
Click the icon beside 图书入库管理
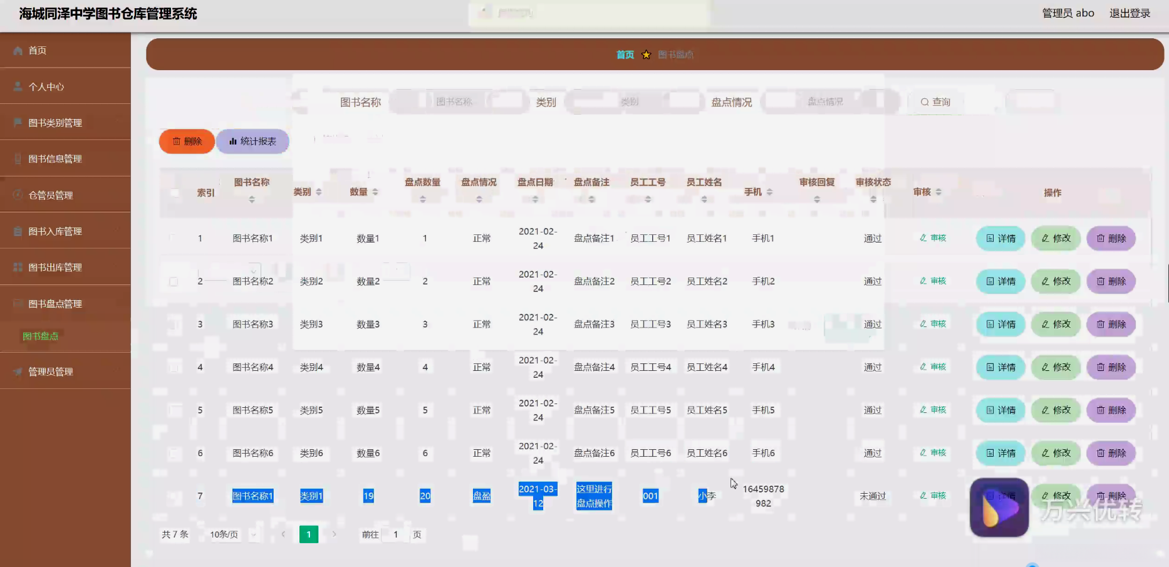point(18,231)
